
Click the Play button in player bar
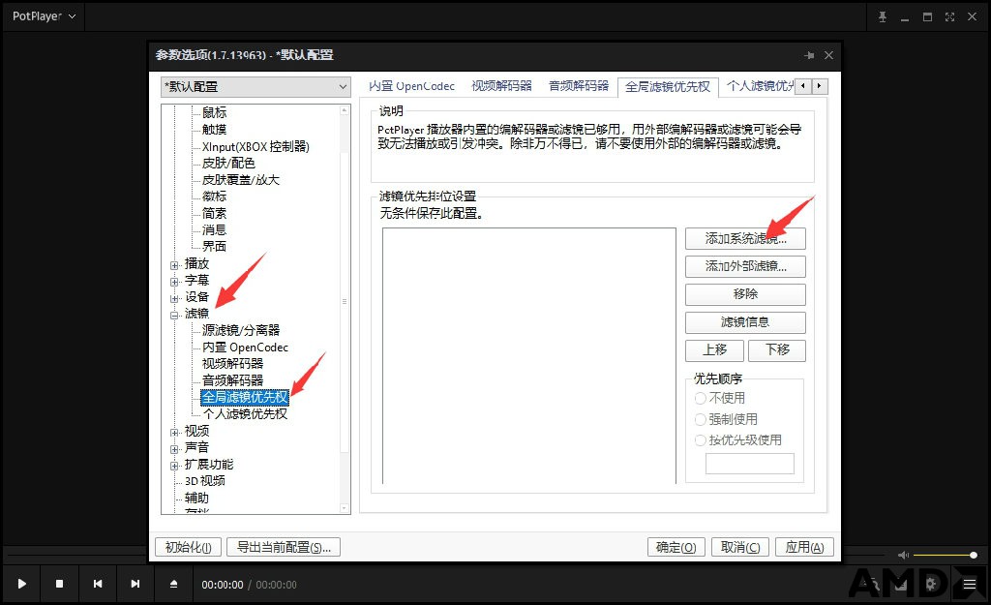coord(22,584)
